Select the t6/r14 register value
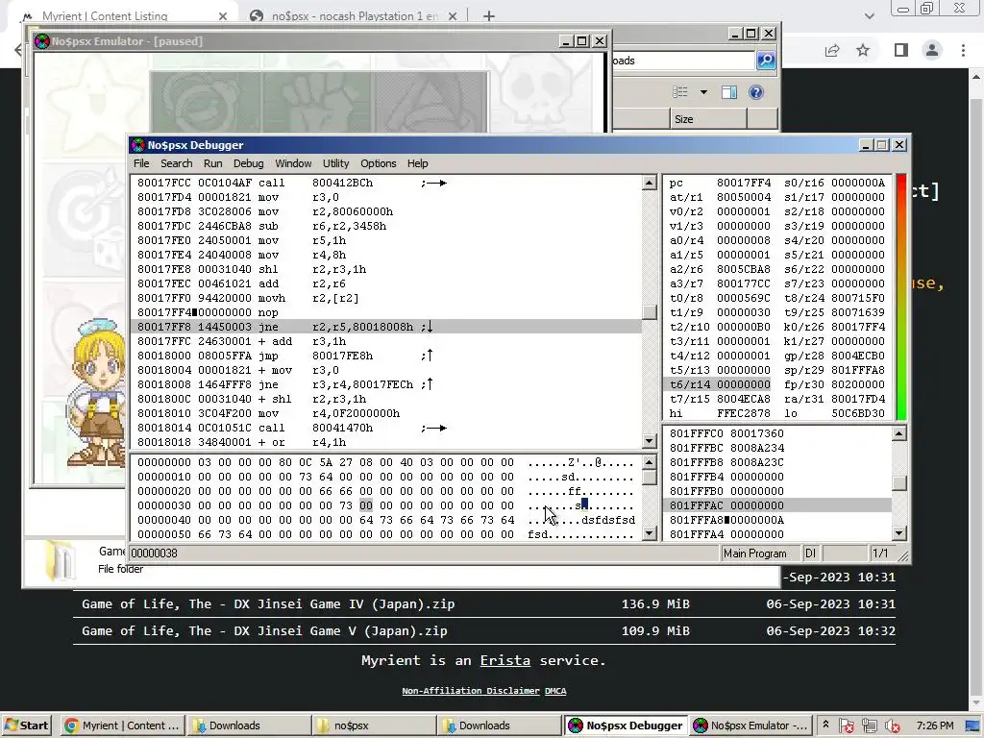The image size is (984, 738). pyautogui.click(x=744, y=384)
